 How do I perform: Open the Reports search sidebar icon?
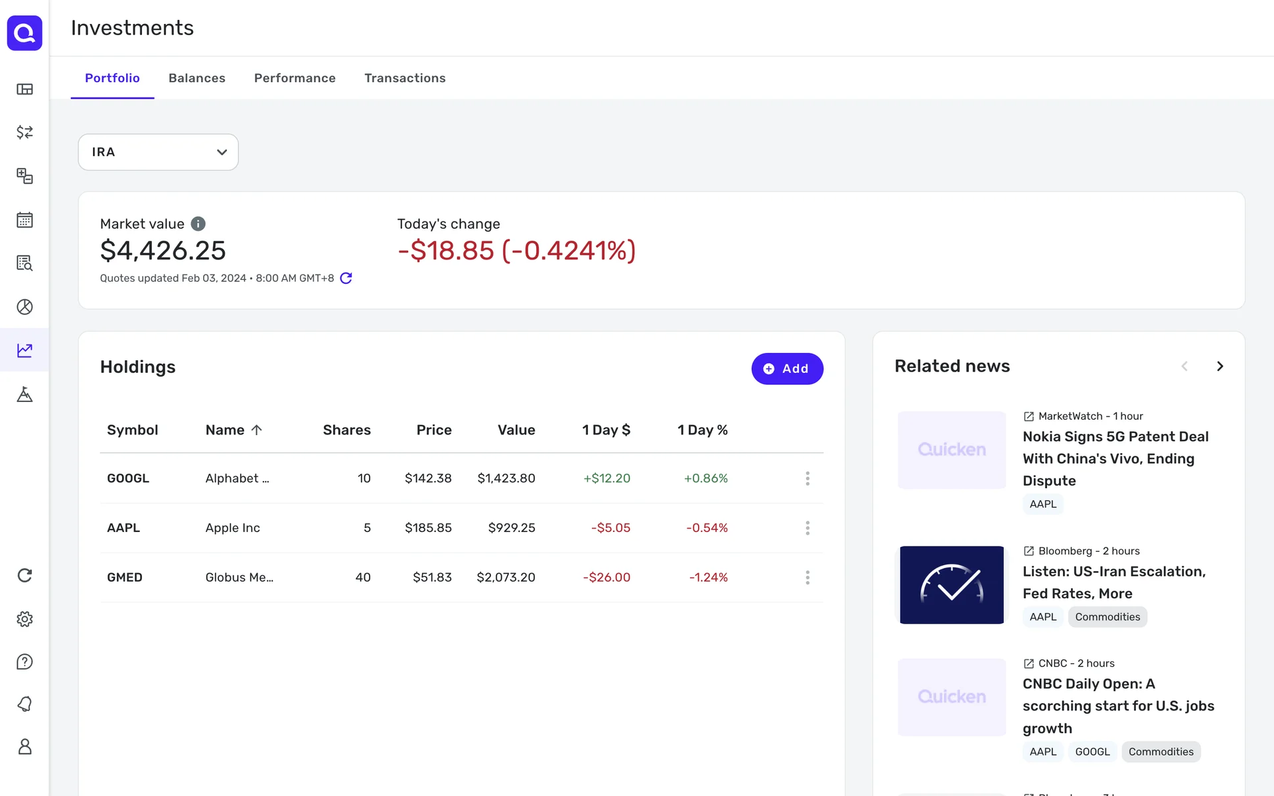pyautogui.click(x=25, y=263)
